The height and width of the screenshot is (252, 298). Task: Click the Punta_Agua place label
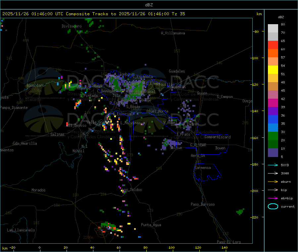(x=151, y=225)
